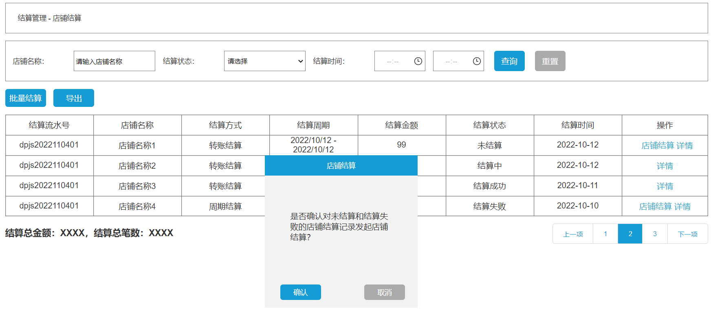This screenshot has height=317, width=713.
Task: Click the 结算周期 column header
Action: 314,125
